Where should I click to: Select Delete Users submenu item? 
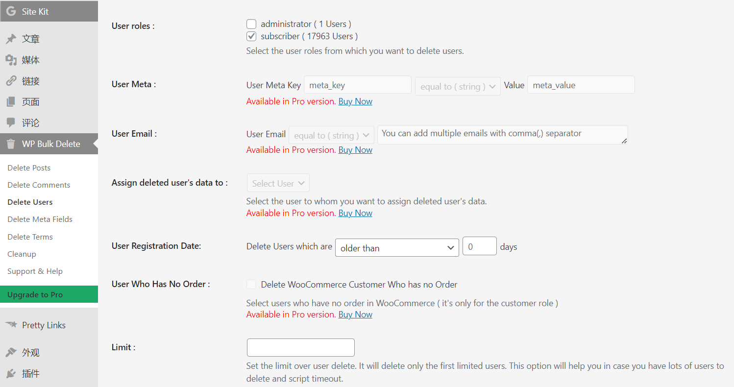click(x=30, y=202)
